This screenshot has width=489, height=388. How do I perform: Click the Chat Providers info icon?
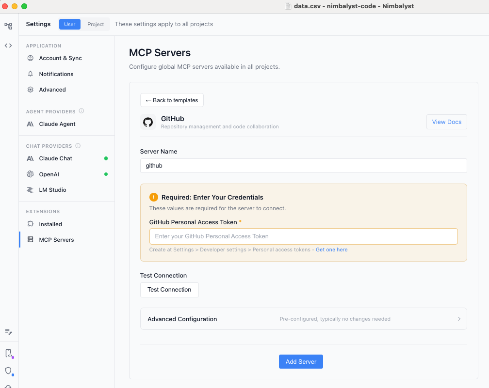pyautogui.click(x=78, y=145)
